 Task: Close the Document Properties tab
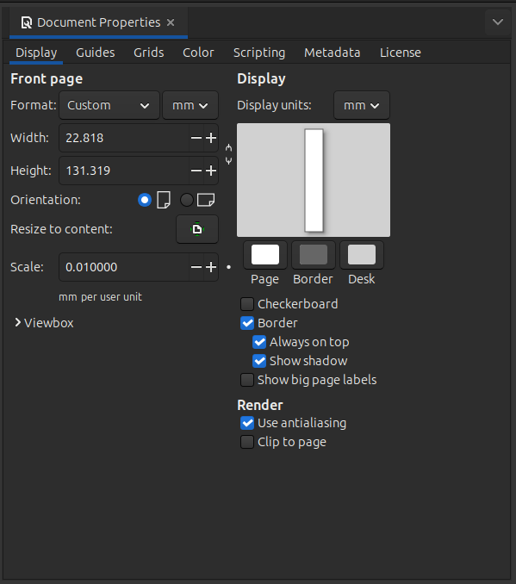171,22
